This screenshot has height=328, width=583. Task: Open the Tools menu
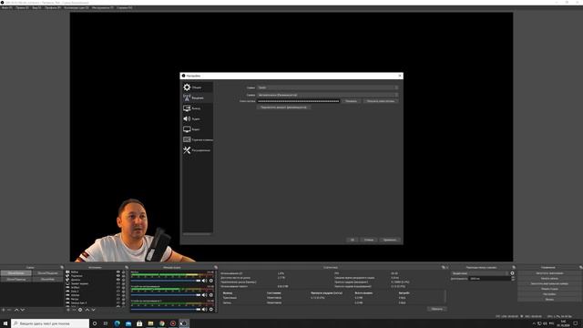coord(103,7)
